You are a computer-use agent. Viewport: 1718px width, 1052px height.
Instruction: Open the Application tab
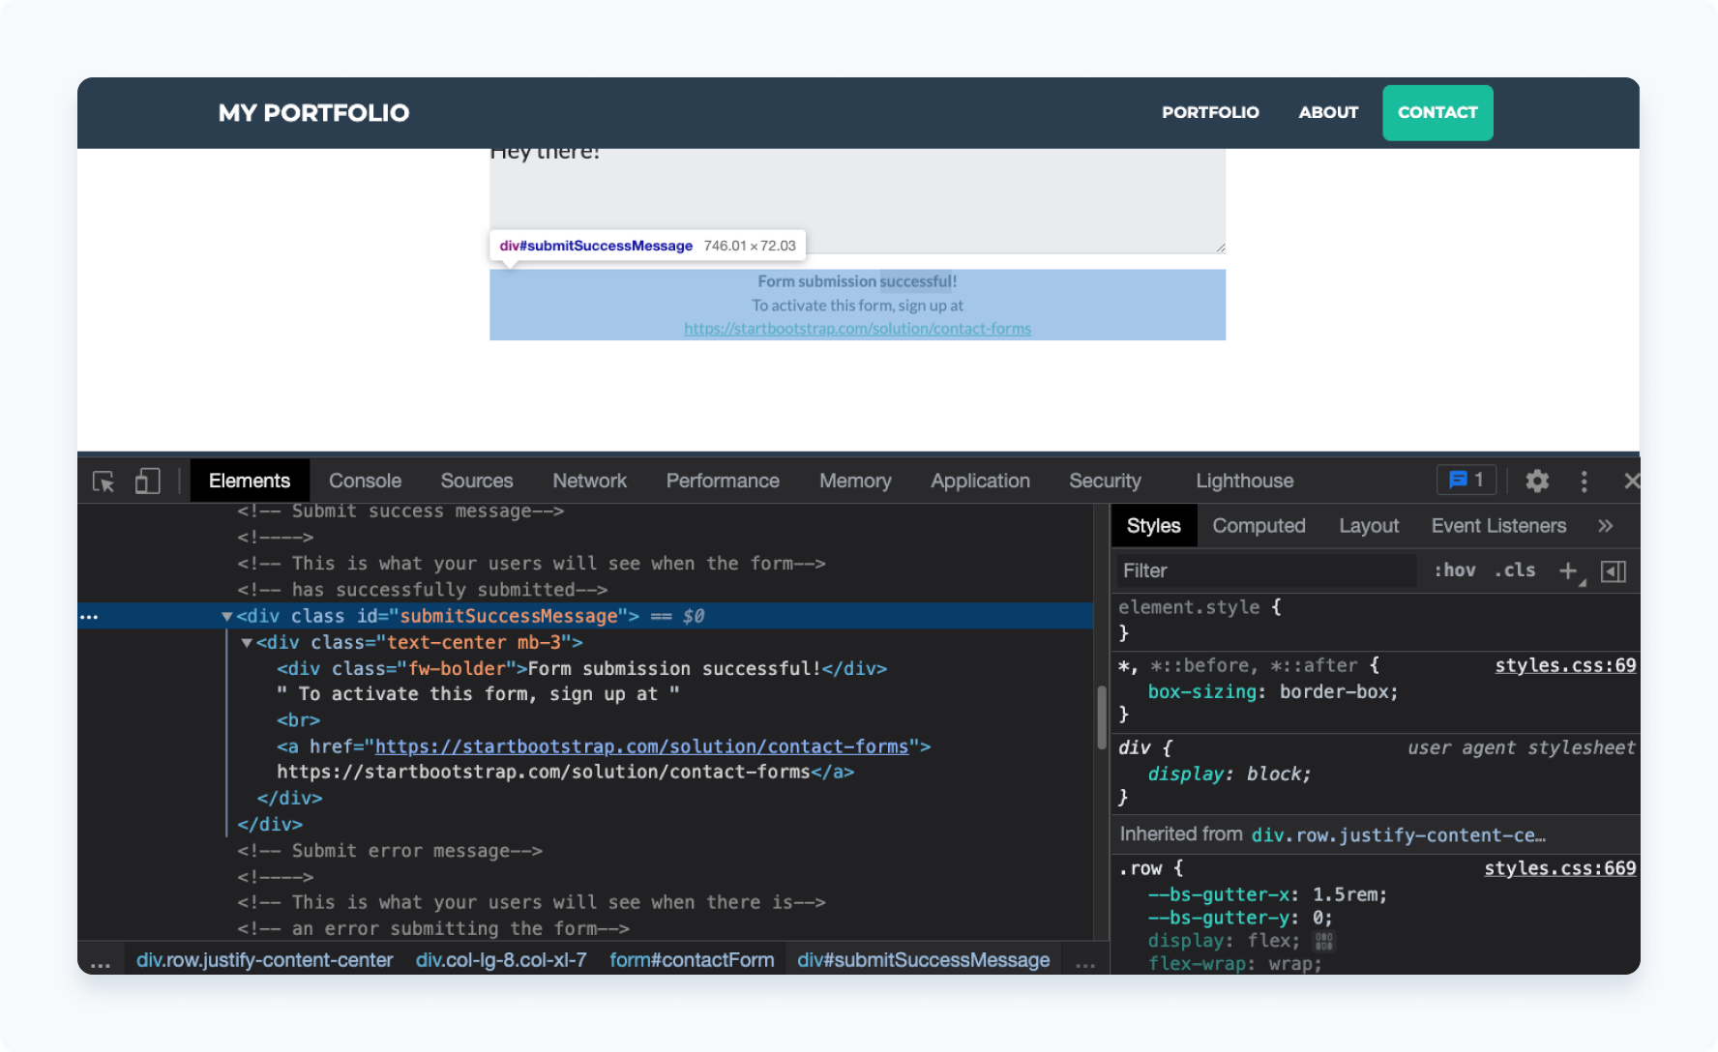click(x=980, y=481)
